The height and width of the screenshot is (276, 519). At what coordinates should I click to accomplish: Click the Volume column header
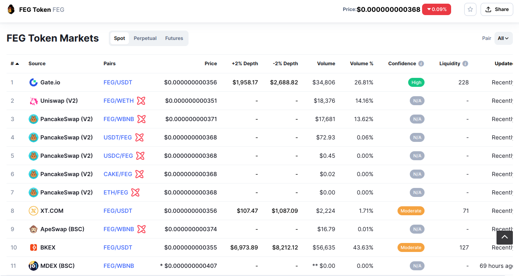point(326,64)
